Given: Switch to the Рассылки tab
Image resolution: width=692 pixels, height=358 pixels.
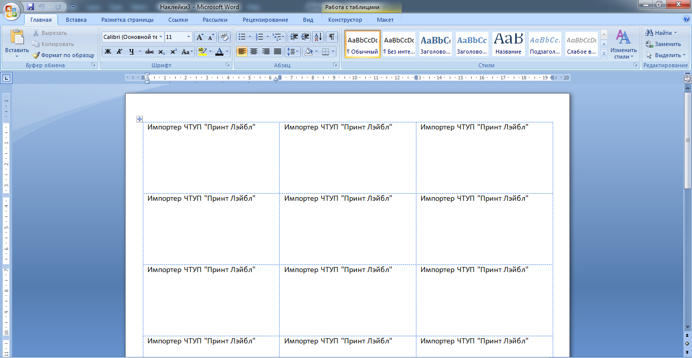Looking at the screenshot, I should pos(215,20).
